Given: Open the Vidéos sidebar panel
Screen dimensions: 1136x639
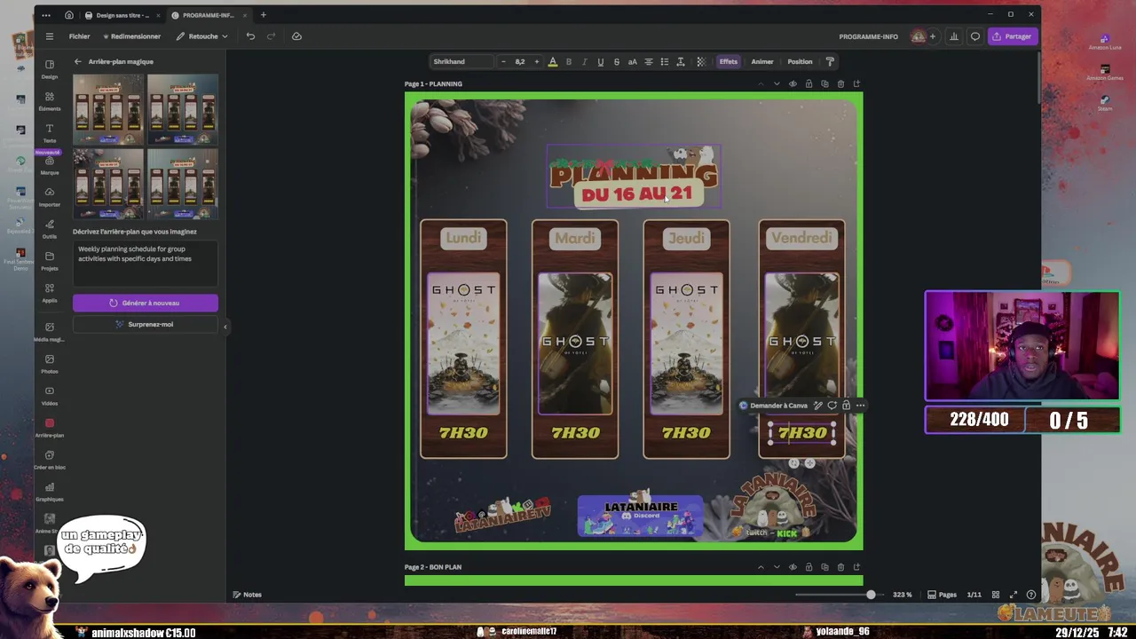Looking at the screenshot, I should click(50, 396).
